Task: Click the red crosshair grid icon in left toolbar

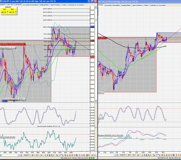Action: 70,155
